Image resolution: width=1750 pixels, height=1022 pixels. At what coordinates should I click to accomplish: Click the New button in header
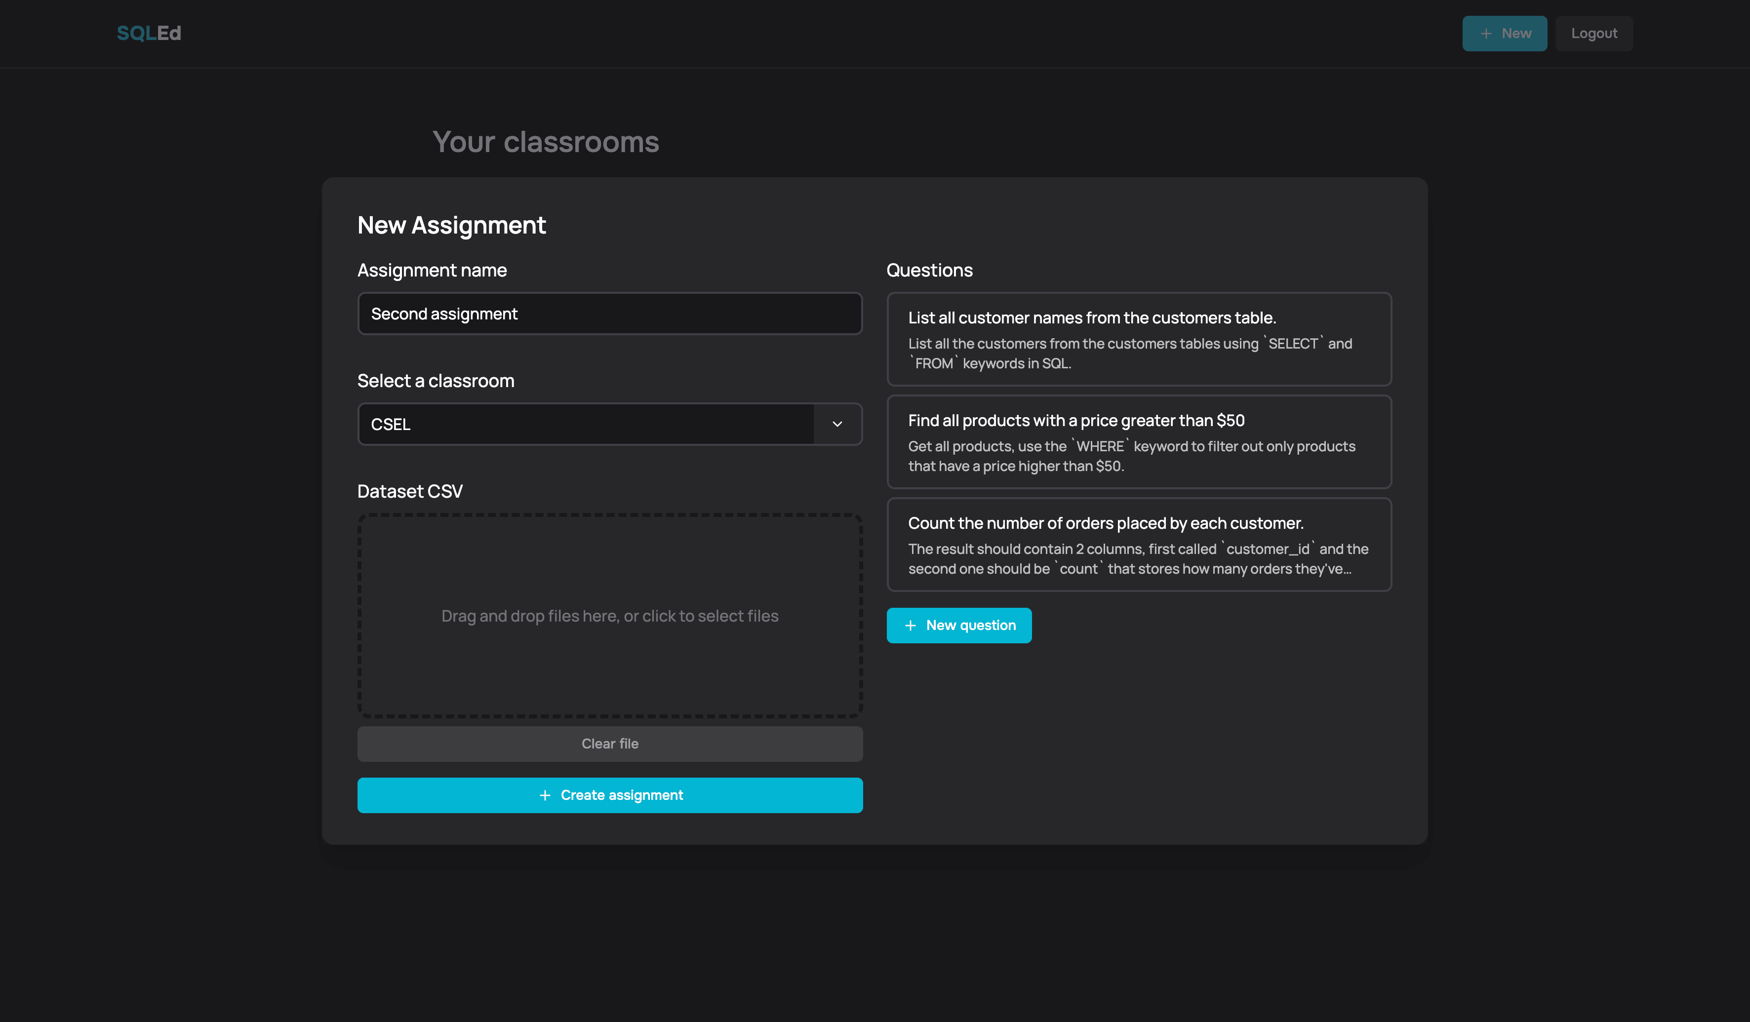(1504, 34)
